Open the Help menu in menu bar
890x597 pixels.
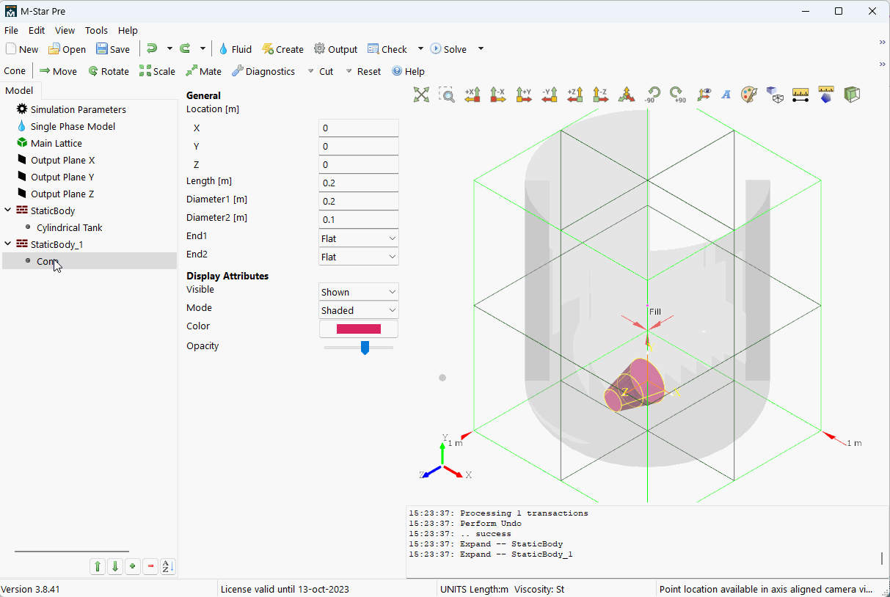[x=128, y=30]
